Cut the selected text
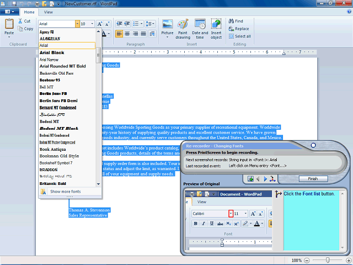Image resolution: width=353 pixels, height=265 pixels. click(x=24, y=21)
